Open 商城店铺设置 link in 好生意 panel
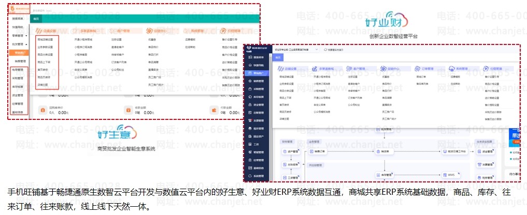Image resolution: width=527 pixels, height=215 pixels. (45, 40)
